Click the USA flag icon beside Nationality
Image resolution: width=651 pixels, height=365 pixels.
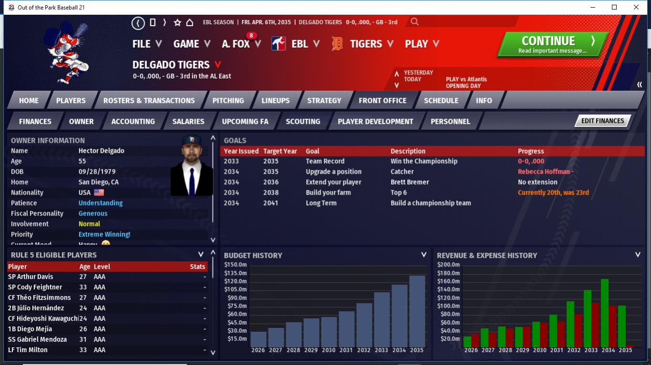click(99, 193)
